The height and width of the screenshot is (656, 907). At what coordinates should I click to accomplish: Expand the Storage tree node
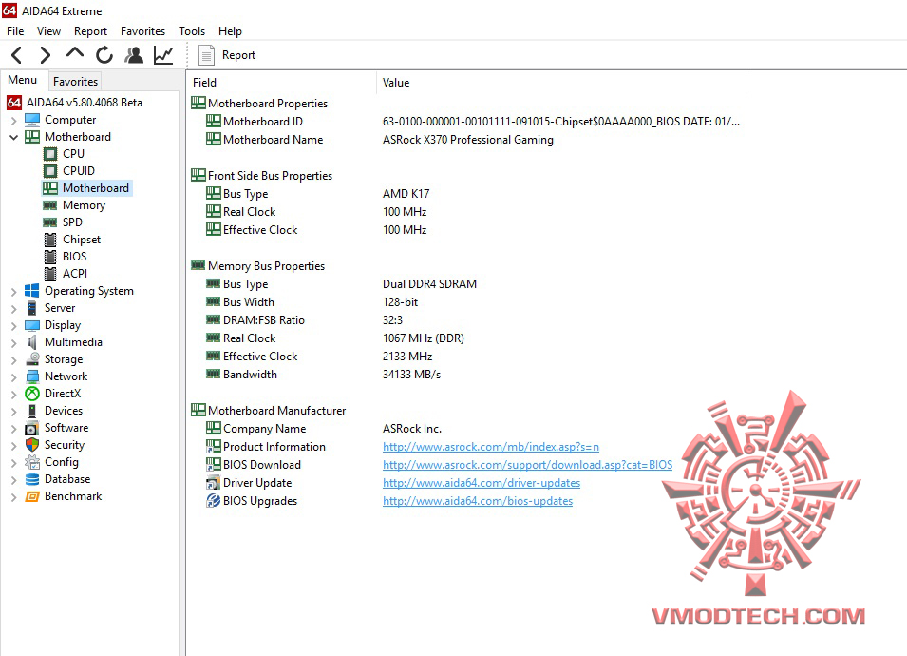(14, 360)
